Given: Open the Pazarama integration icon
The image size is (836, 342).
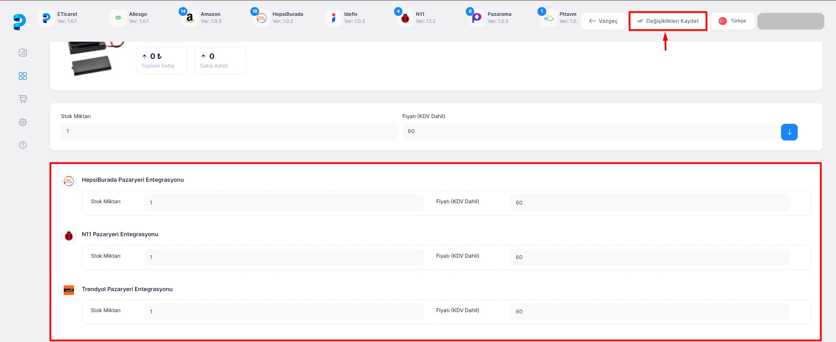Looking at the screenshot, I should (x=477, y=18).
